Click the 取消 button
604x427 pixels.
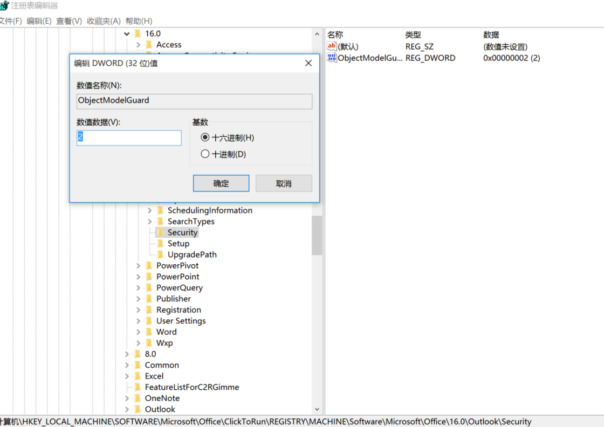(x=284, y=183)
